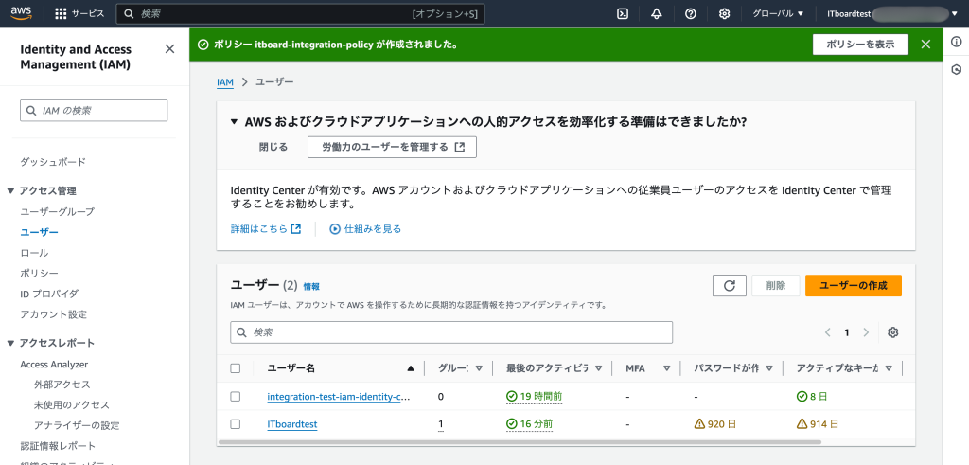969x465 pixels.
Task: Open table preferences gear icon
Action: pos(892,332)
